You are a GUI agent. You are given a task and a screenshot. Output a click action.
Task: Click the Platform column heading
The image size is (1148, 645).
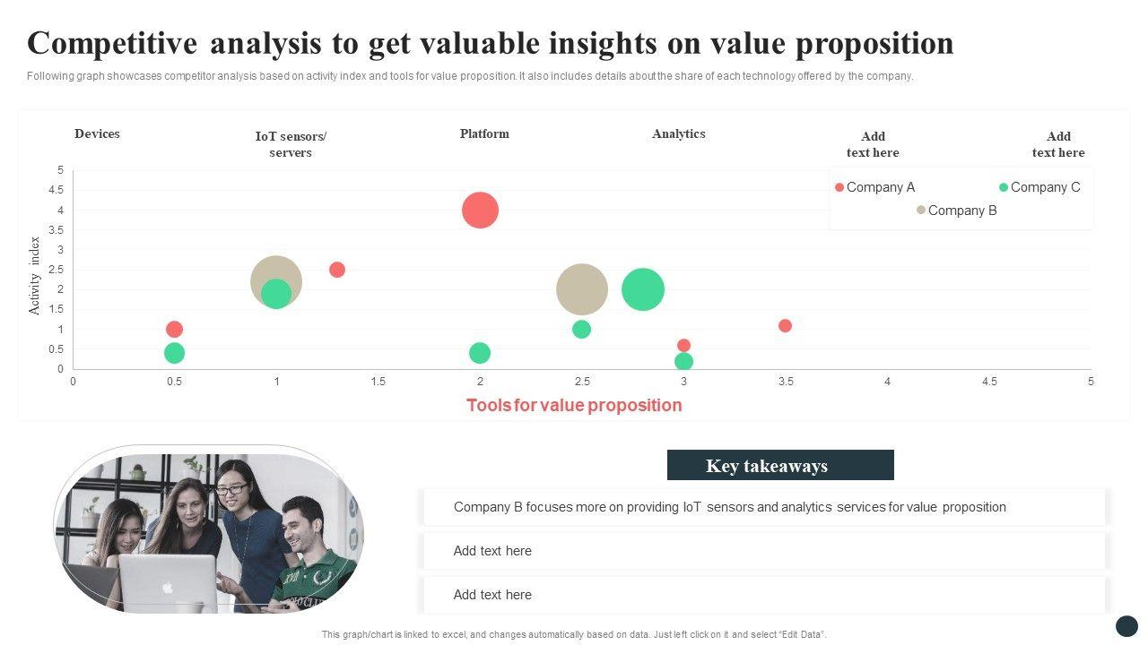pyautogui.click(x=484, y=134)
